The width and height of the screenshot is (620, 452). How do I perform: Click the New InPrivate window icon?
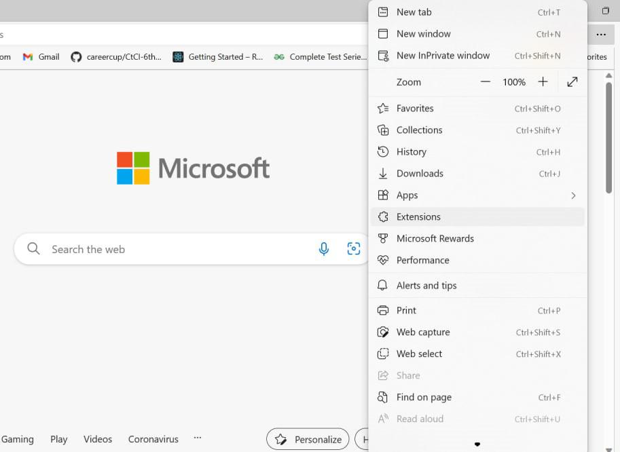click(x=383, y=56)
